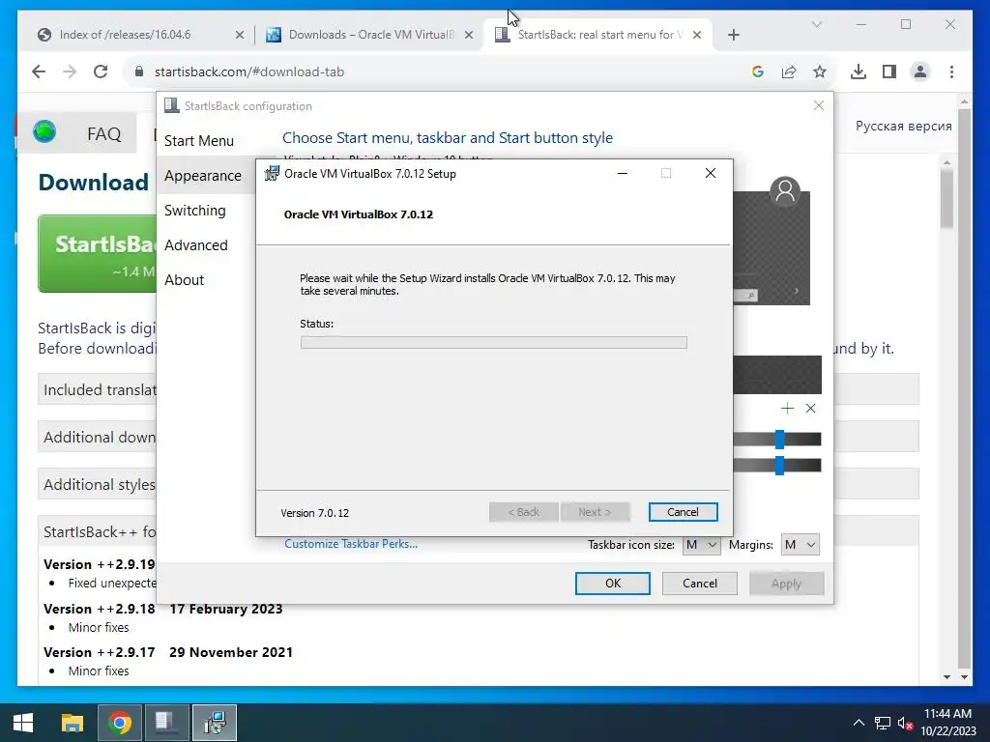Click the X remove icon beside plus
The width and height of the screenshot is (990, 742).
point(811,409)
